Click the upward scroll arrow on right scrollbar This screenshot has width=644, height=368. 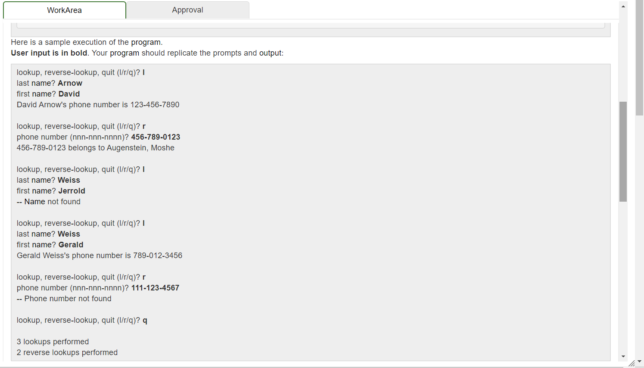click(623, 6)
